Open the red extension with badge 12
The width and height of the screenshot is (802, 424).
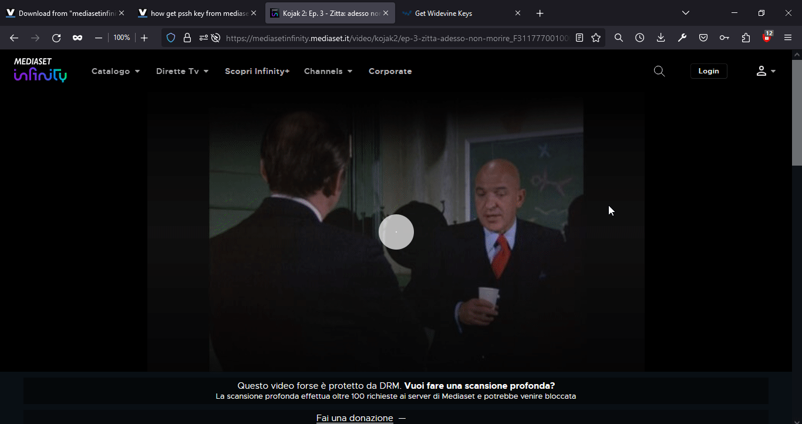(767, 36)
